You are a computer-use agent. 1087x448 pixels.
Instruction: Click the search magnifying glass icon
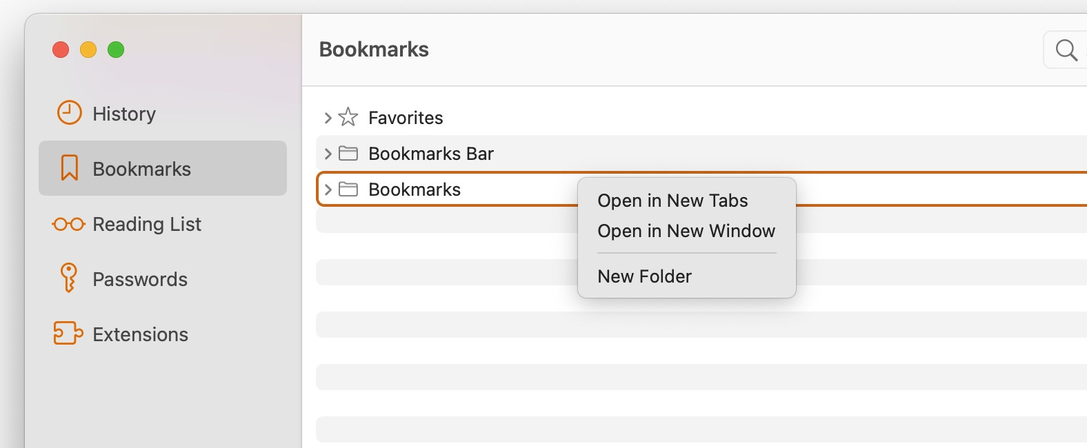1066,50
